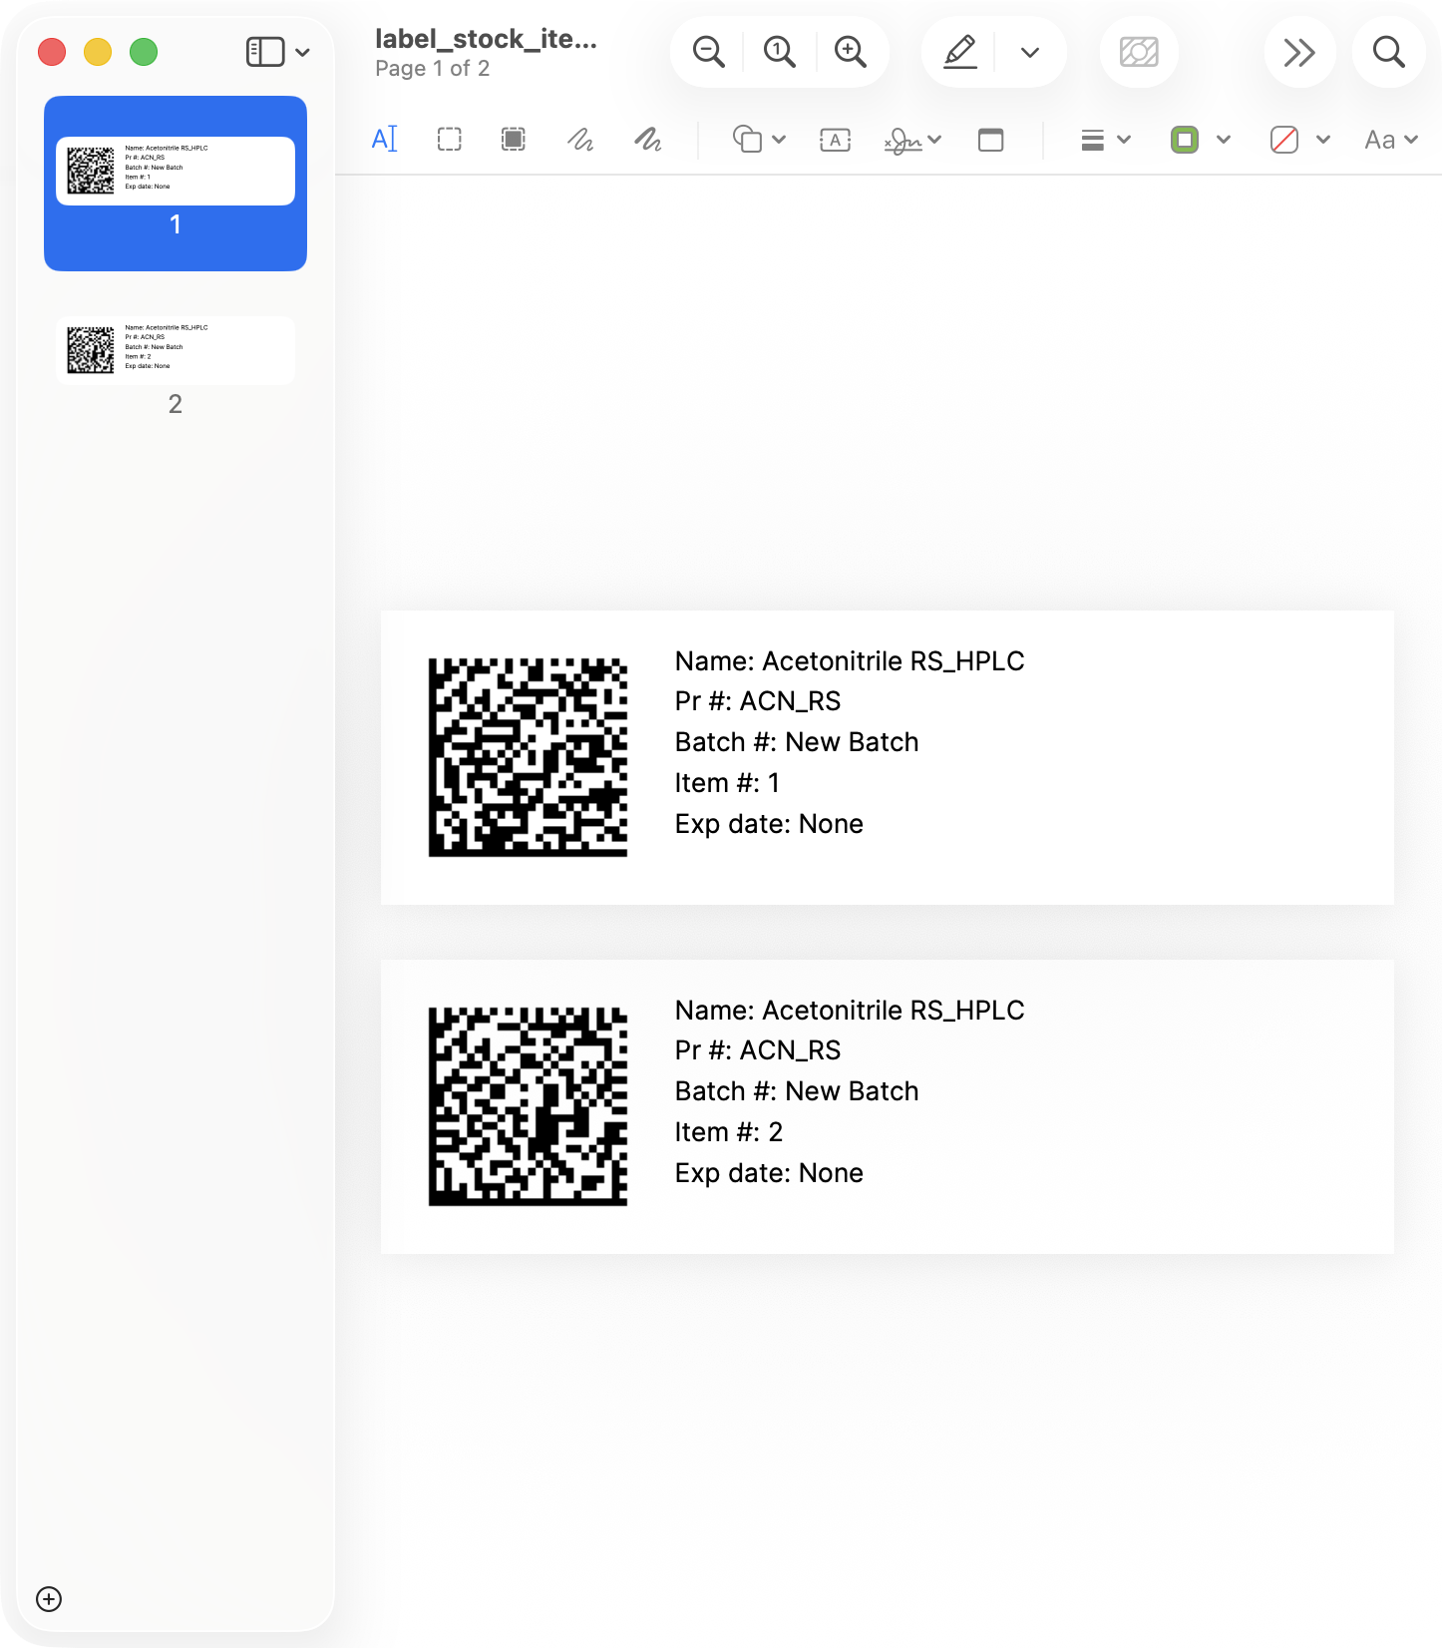The height and width of the screenshot is (1648, 1442).
Task: Expand the Shapes dropdown menu
Action: (759, 140)
